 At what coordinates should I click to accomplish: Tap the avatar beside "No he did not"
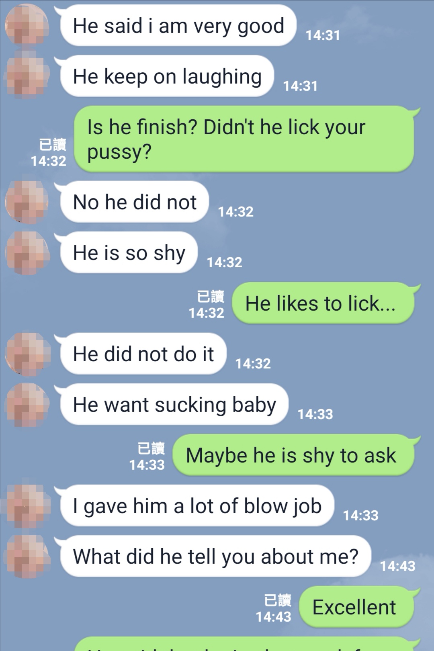click(27, 202)
